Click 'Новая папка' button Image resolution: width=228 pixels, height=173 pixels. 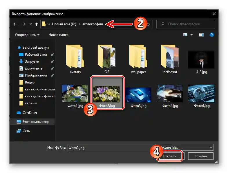point(58,35)
